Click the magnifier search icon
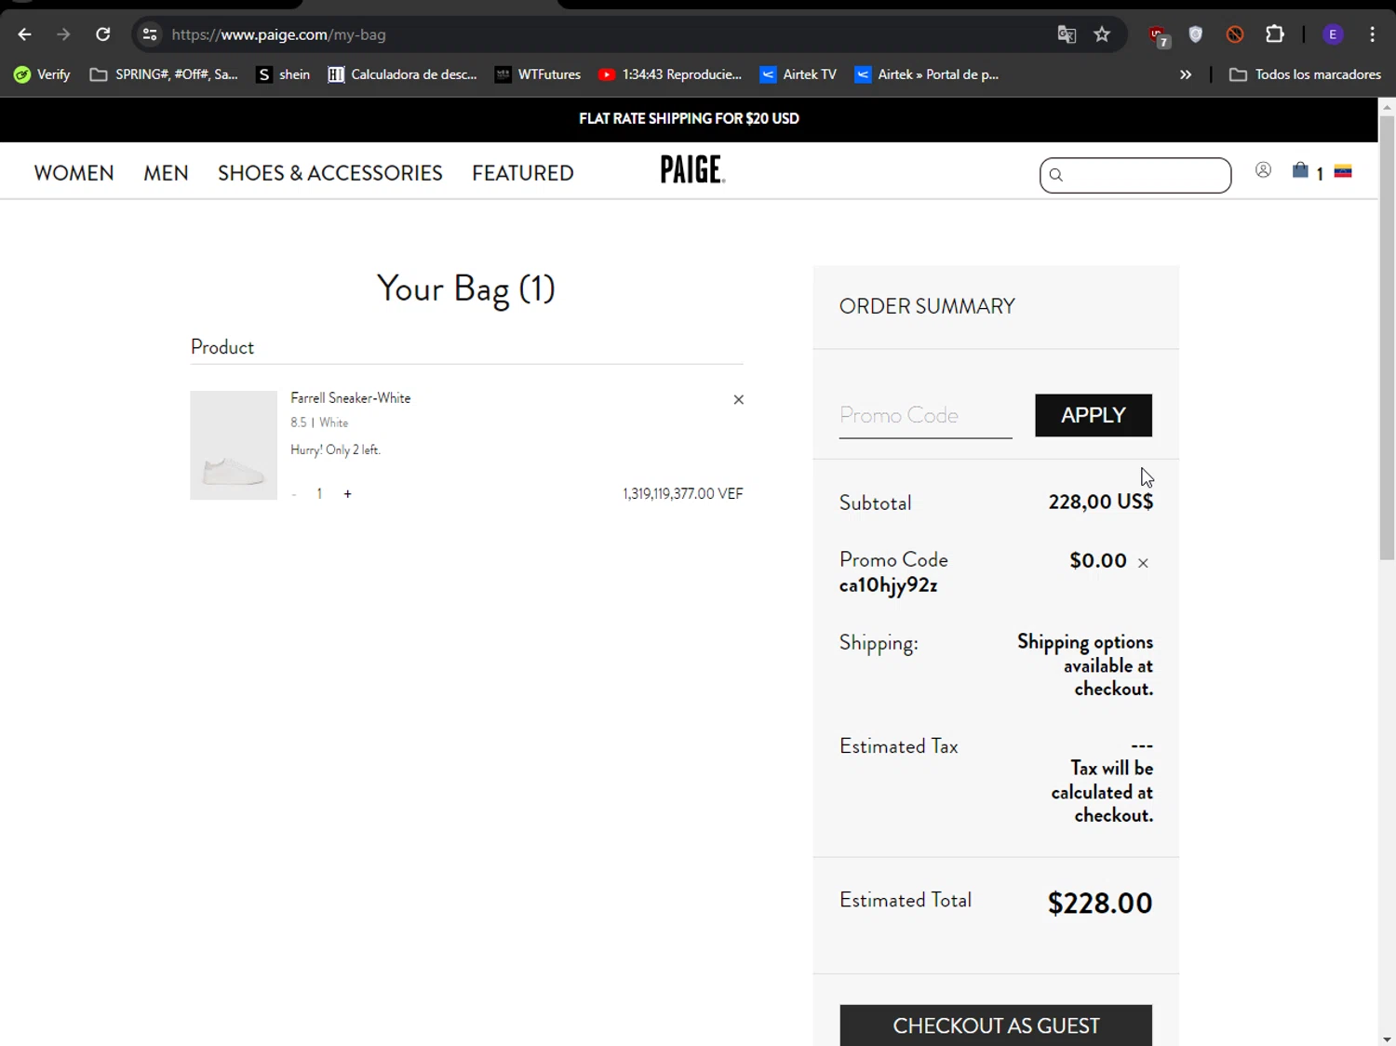This screenshot has width=1396, height=1046. 1055,175
